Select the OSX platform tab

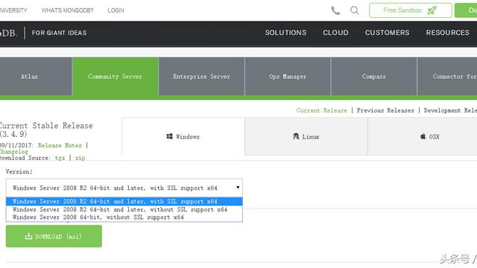[423, 136]
